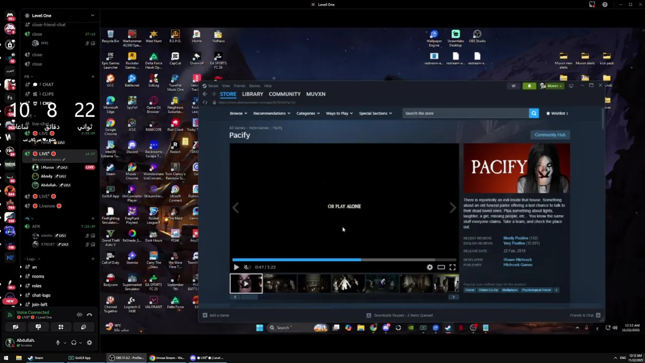Open the Windows Start button
The image size is (645, 363).
click(6, 358)
